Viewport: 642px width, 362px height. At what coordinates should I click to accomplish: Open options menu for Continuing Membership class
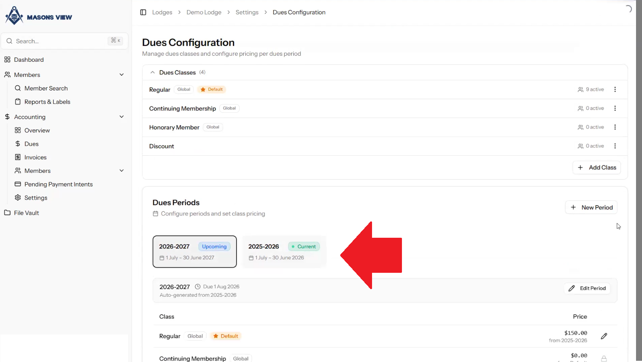click(615, 108)
